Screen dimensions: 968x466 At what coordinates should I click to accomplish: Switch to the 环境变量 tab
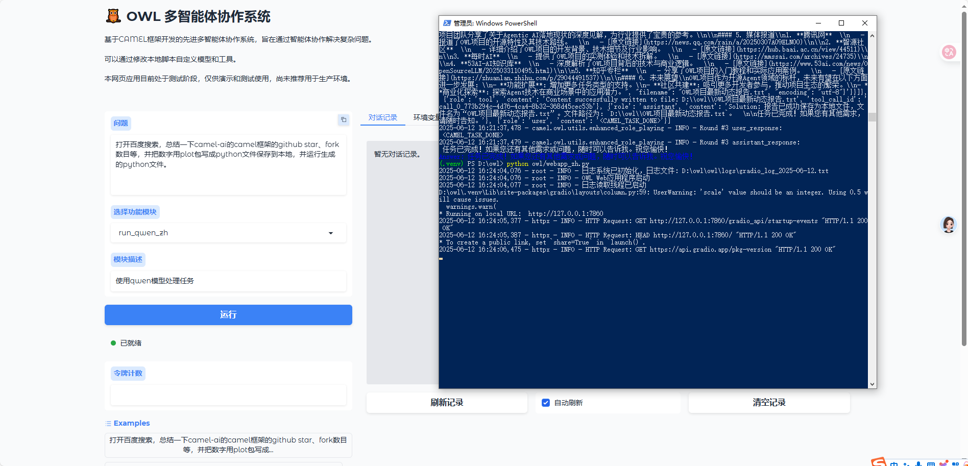click(x=426, y=117)
